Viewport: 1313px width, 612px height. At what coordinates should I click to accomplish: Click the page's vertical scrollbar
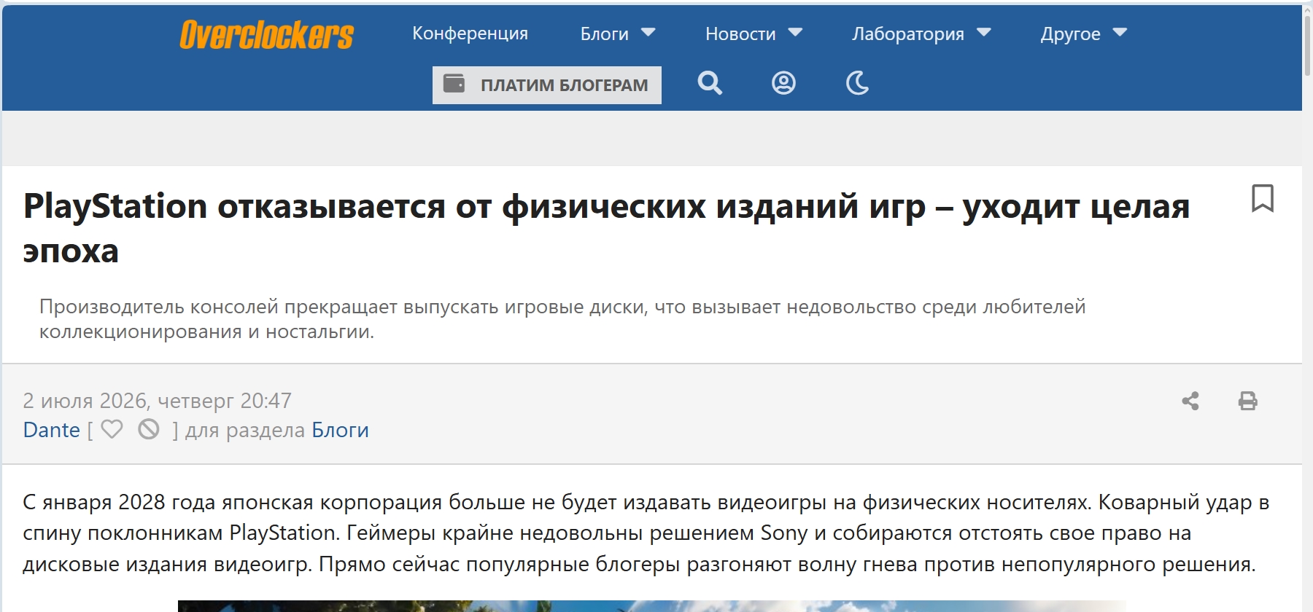(x=1307, y=306)
